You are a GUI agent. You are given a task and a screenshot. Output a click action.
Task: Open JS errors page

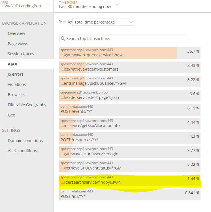tap(16, 74)
